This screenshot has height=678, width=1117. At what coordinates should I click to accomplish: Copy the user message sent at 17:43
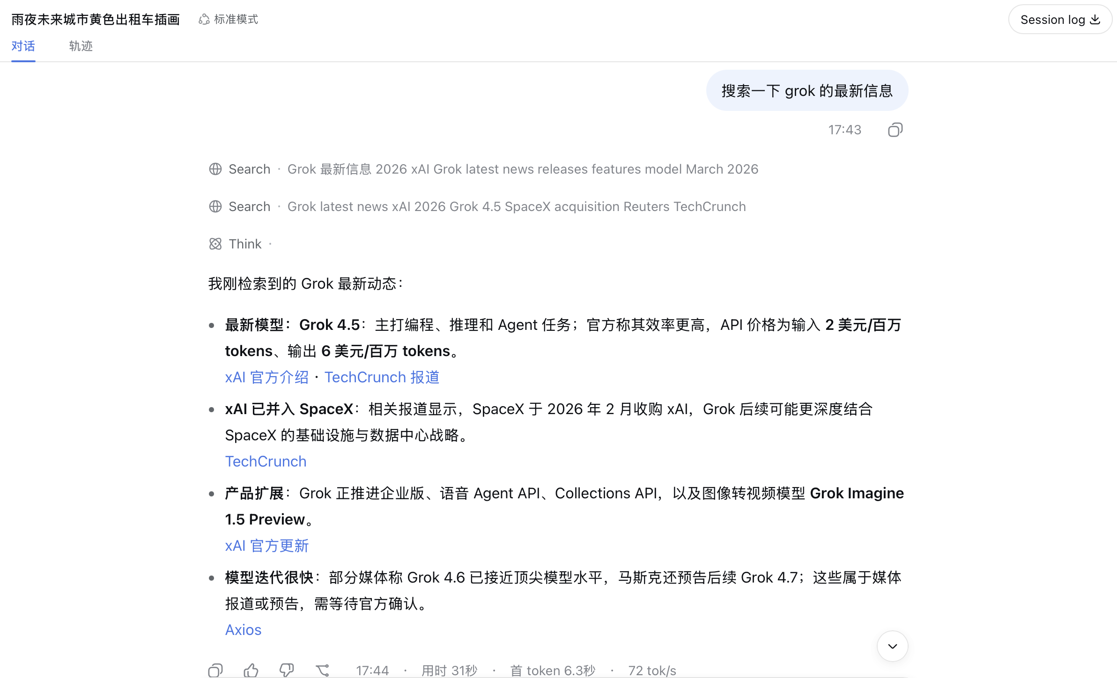895,130
